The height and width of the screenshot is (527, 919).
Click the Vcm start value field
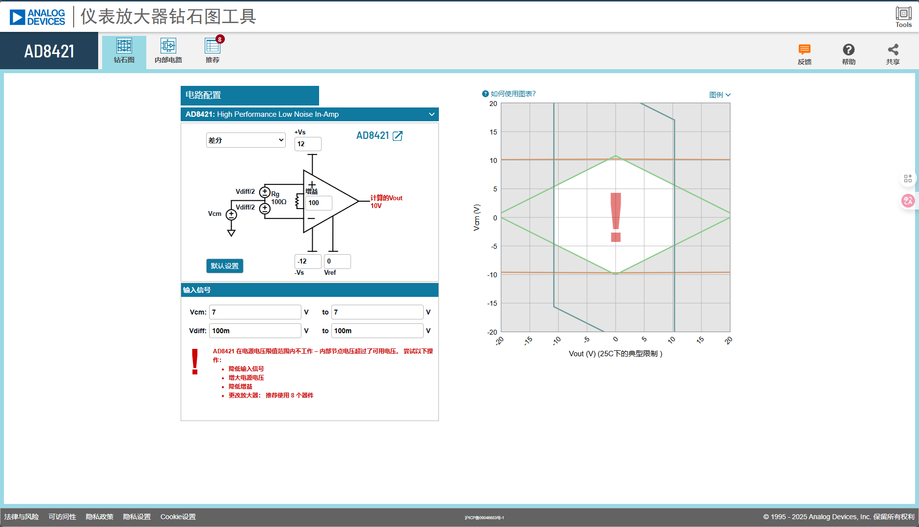click(x=255, y=312)
